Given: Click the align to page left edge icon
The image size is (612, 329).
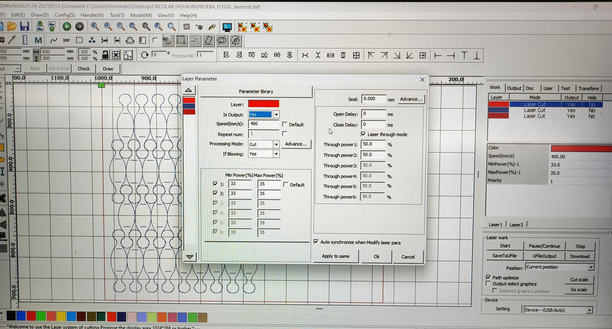Looking at the screenshot, I should point(438,55).
